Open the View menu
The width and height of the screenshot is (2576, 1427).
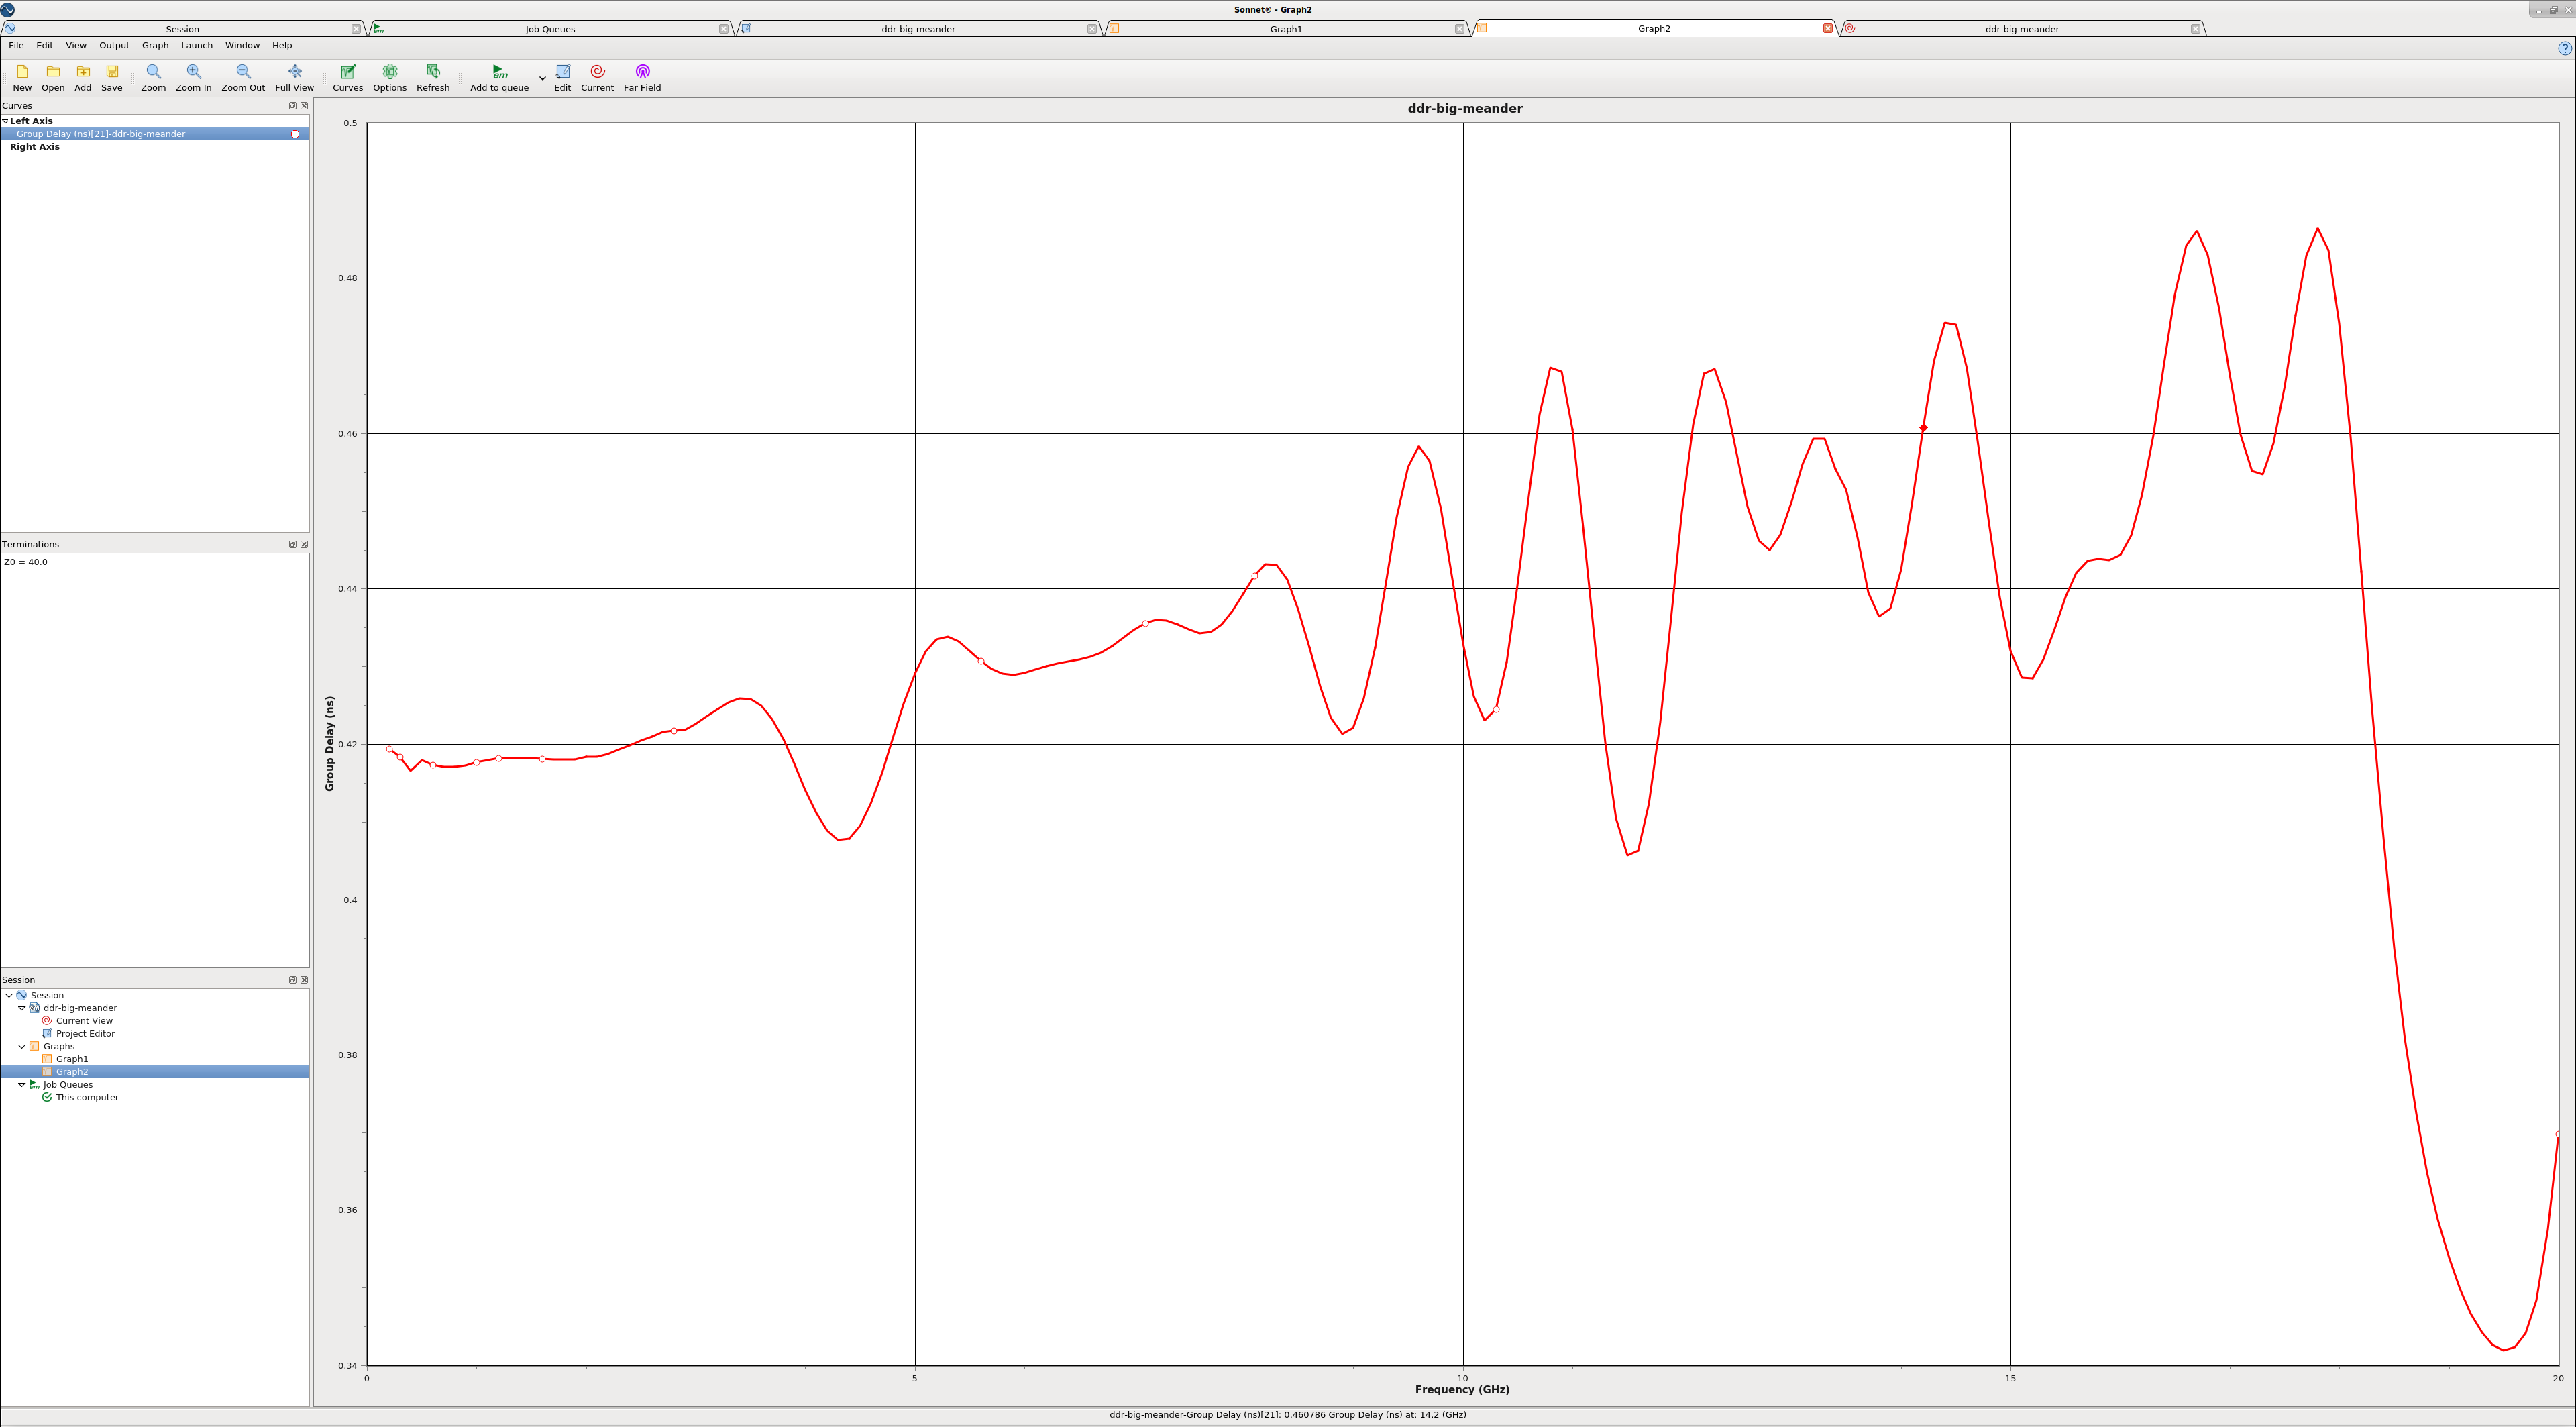(x=76, y=46)
